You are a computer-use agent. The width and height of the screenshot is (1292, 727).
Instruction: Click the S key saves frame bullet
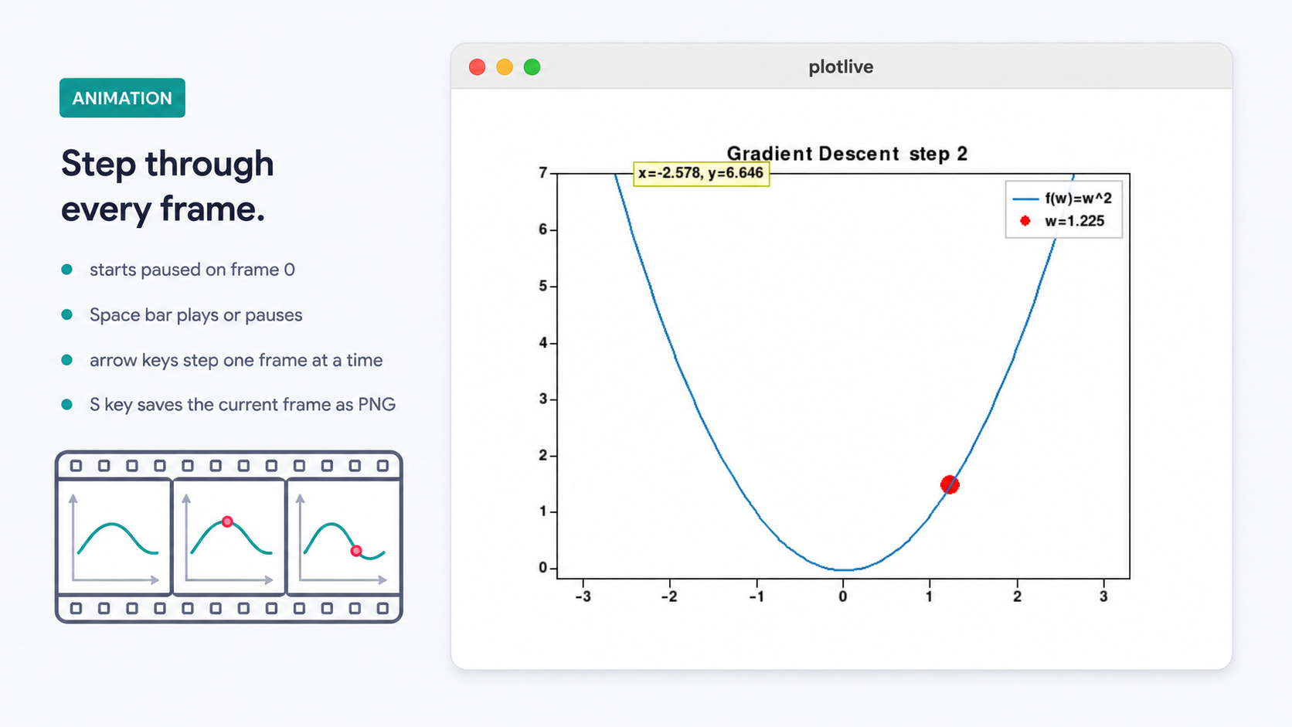[x=243, y=405]
